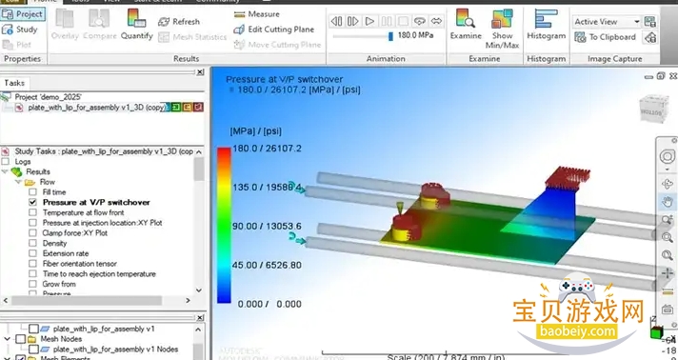Refresh the results
Screen dimensions: 678x360
pyautogui.click(x=179, y=22)
